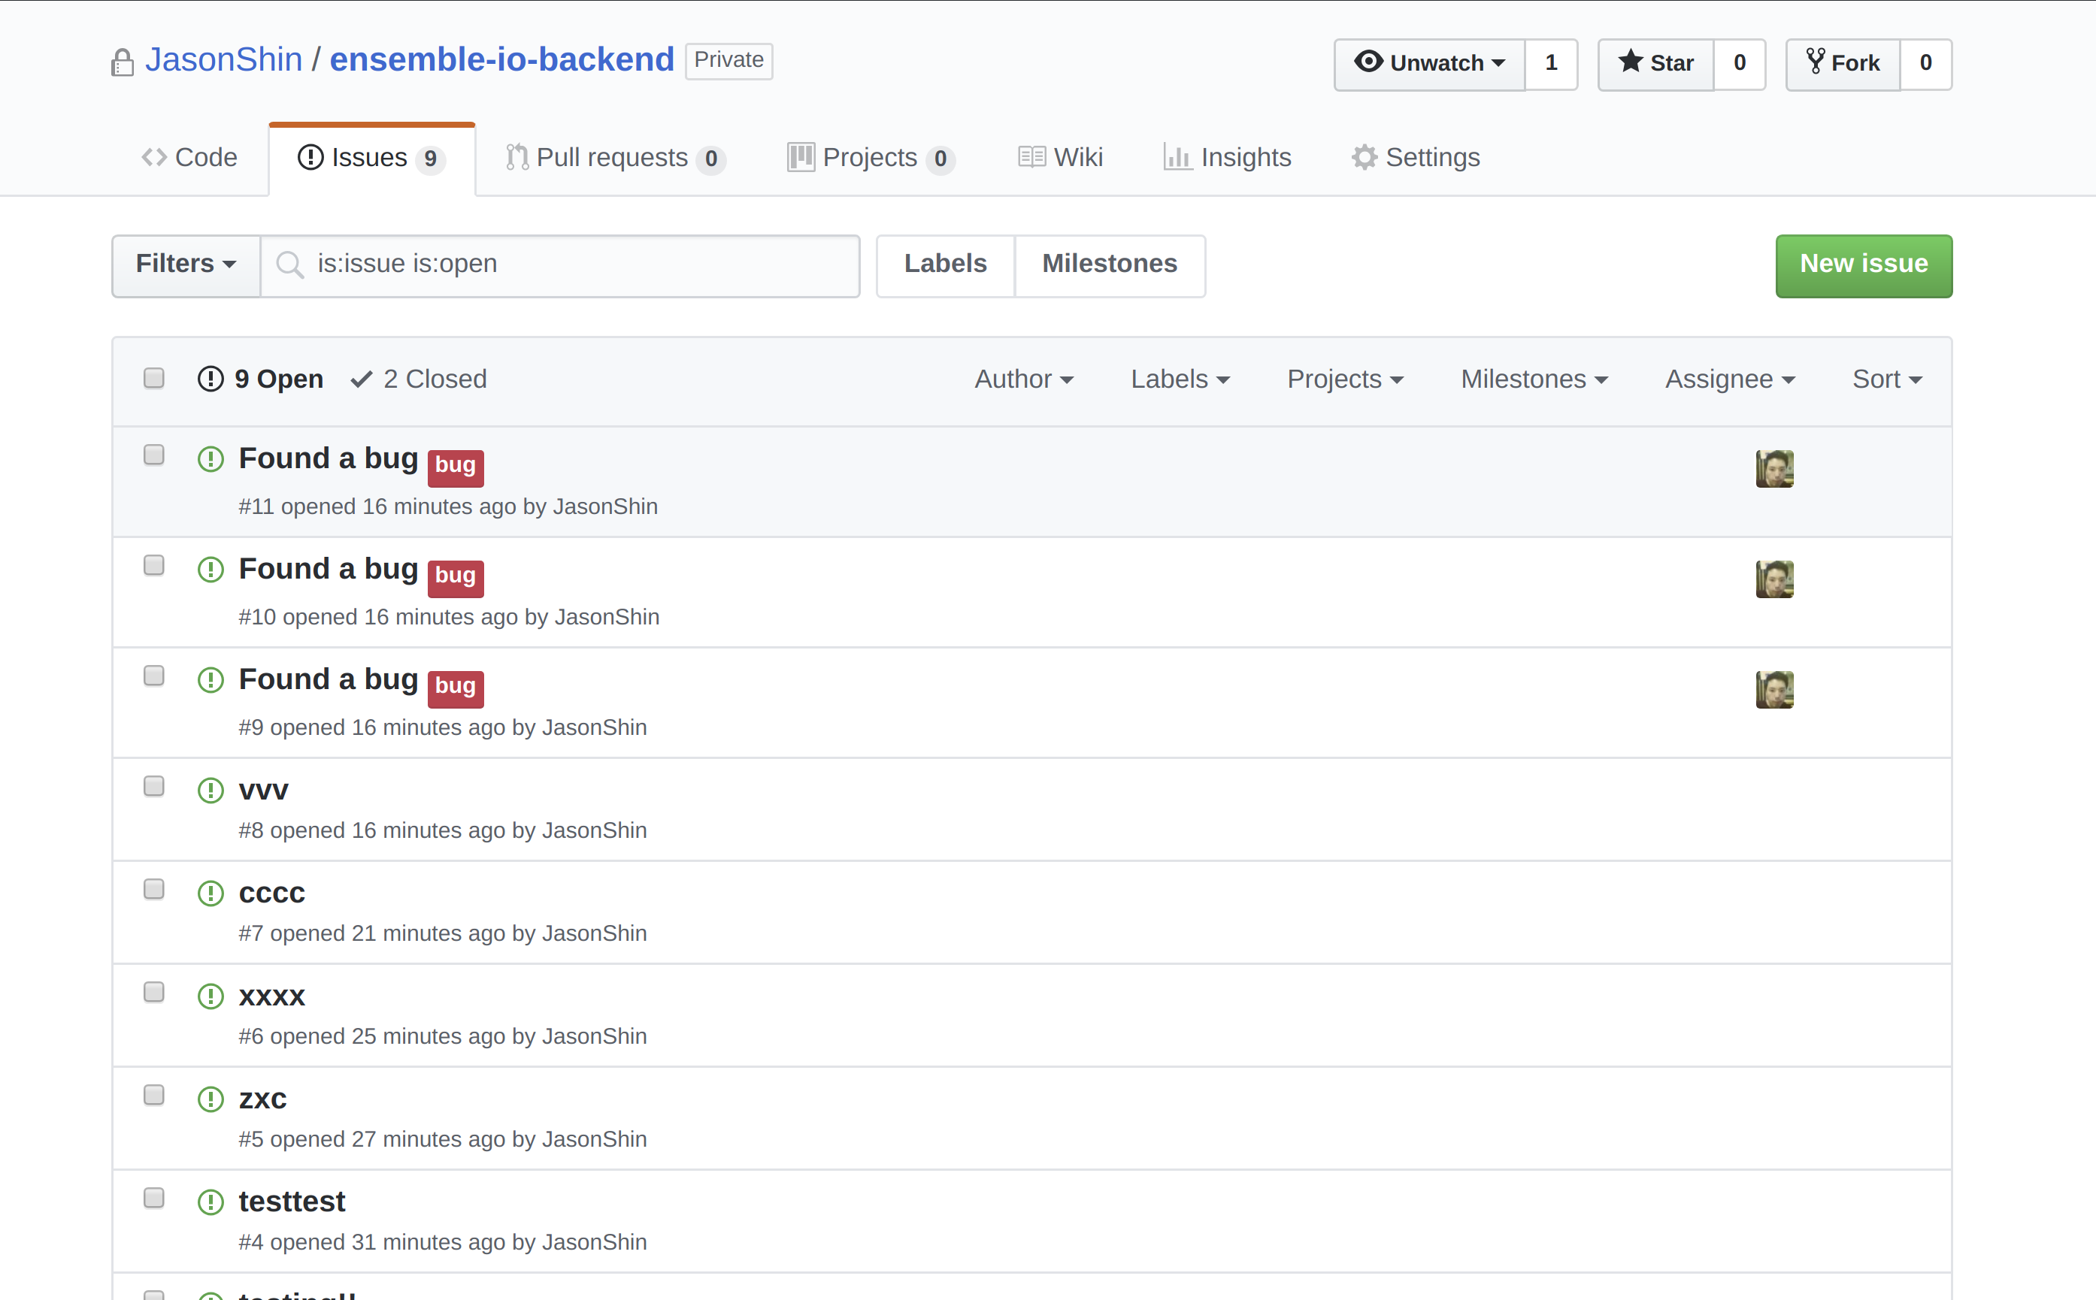Click the author JasonShin on issue #8
The image size is (2096, 1300).
pos(595,830)
